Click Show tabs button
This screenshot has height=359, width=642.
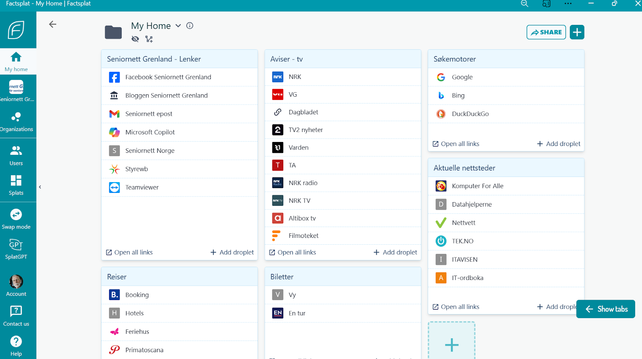pos(606,309)
